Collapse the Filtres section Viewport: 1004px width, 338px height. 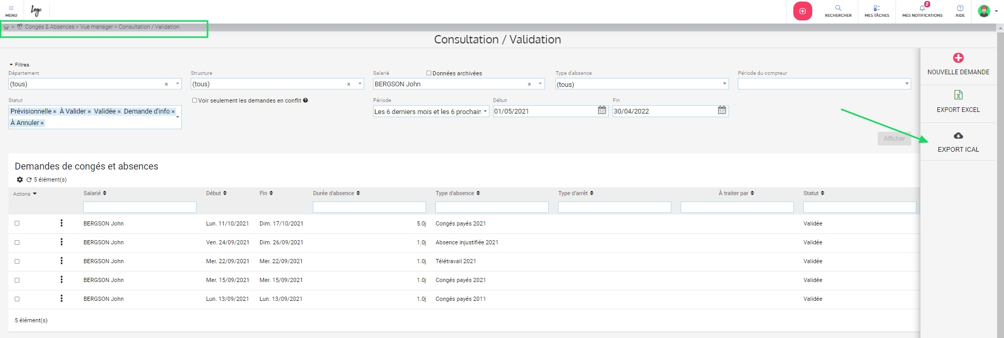19,65
